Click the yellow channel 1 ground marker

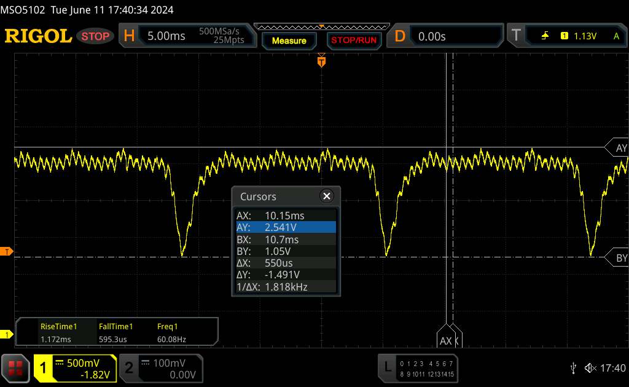7,334
